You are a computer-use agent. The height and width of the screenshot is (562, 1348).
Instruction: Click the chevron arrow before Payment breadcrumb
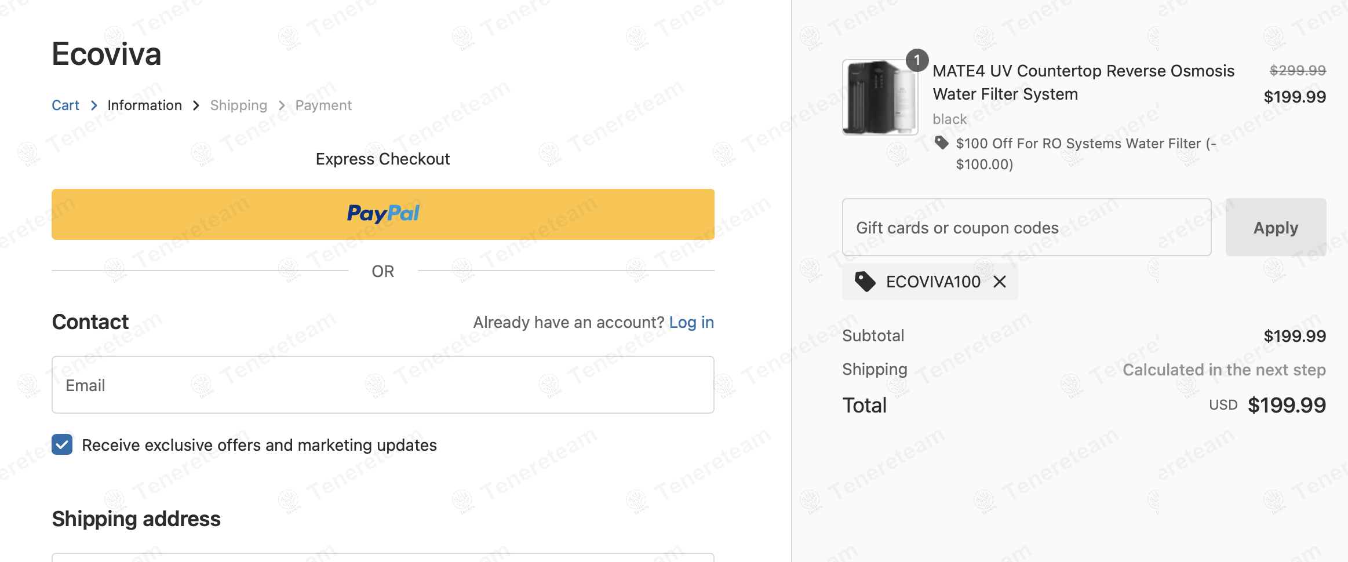(282, 105)
